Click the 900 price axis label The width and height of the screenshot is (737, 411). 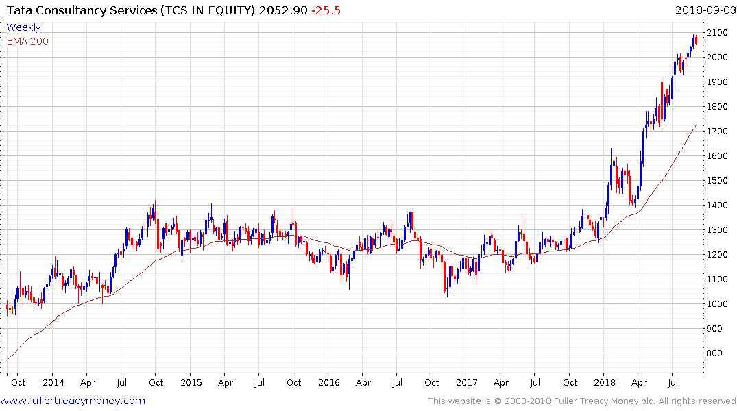coord(714,328)
